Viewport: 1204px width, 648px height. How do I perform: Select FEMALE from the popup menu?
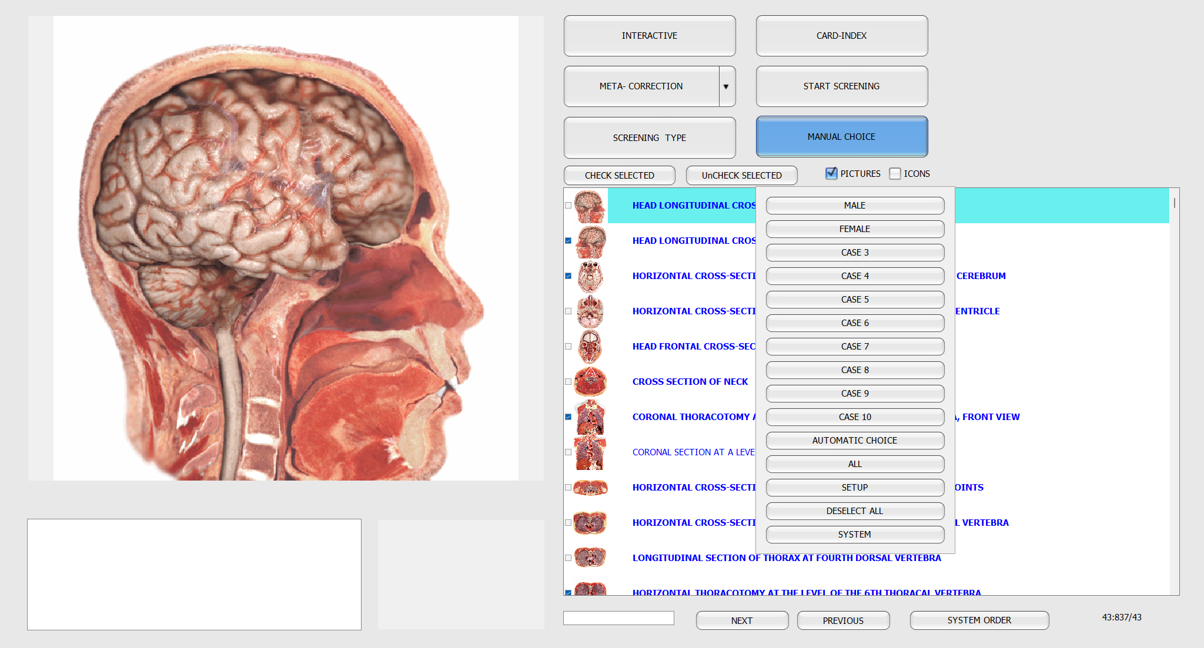pos(854,229)
